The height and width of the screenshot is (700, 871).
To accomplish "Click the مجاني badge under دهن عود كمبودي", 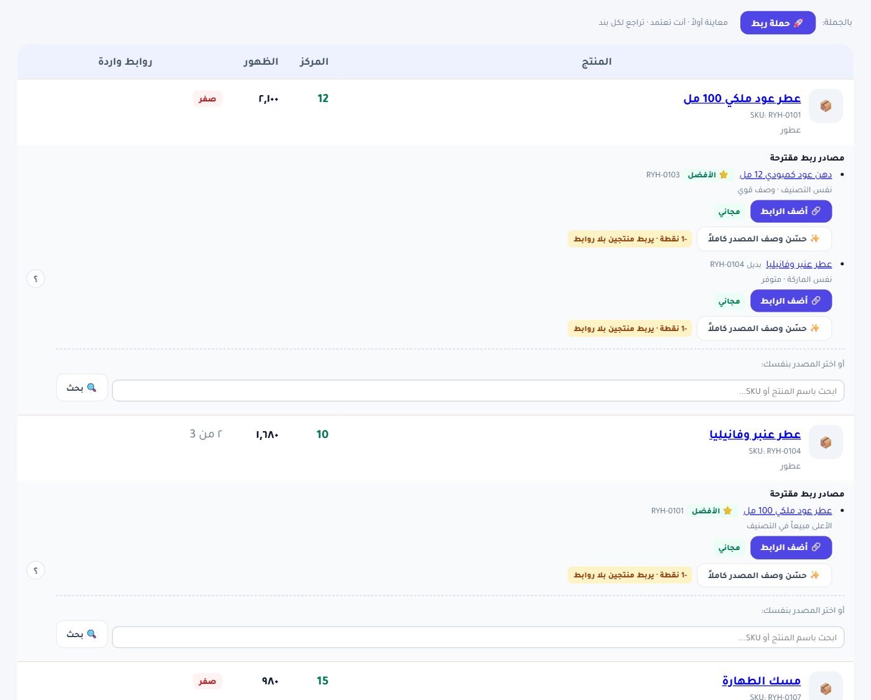I will 729,212.
